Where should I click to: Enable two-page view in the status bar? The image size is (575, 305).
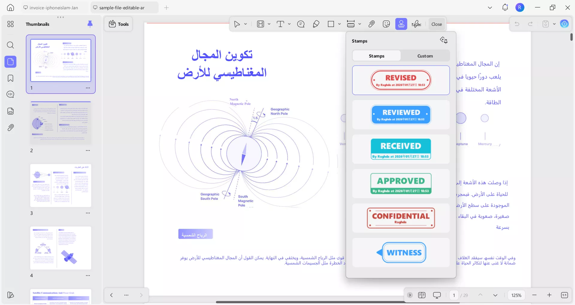[422, 295]
